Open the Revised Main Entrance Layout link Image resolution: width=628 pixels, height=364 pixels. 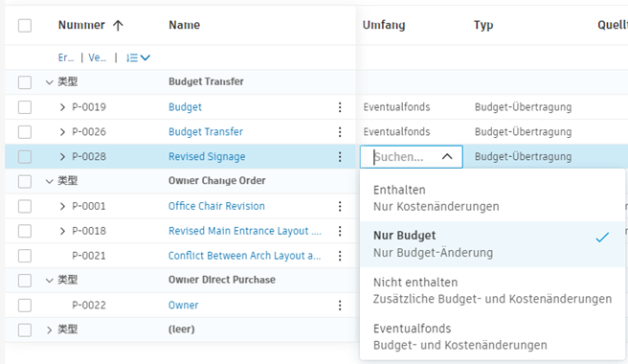(245, 231)
